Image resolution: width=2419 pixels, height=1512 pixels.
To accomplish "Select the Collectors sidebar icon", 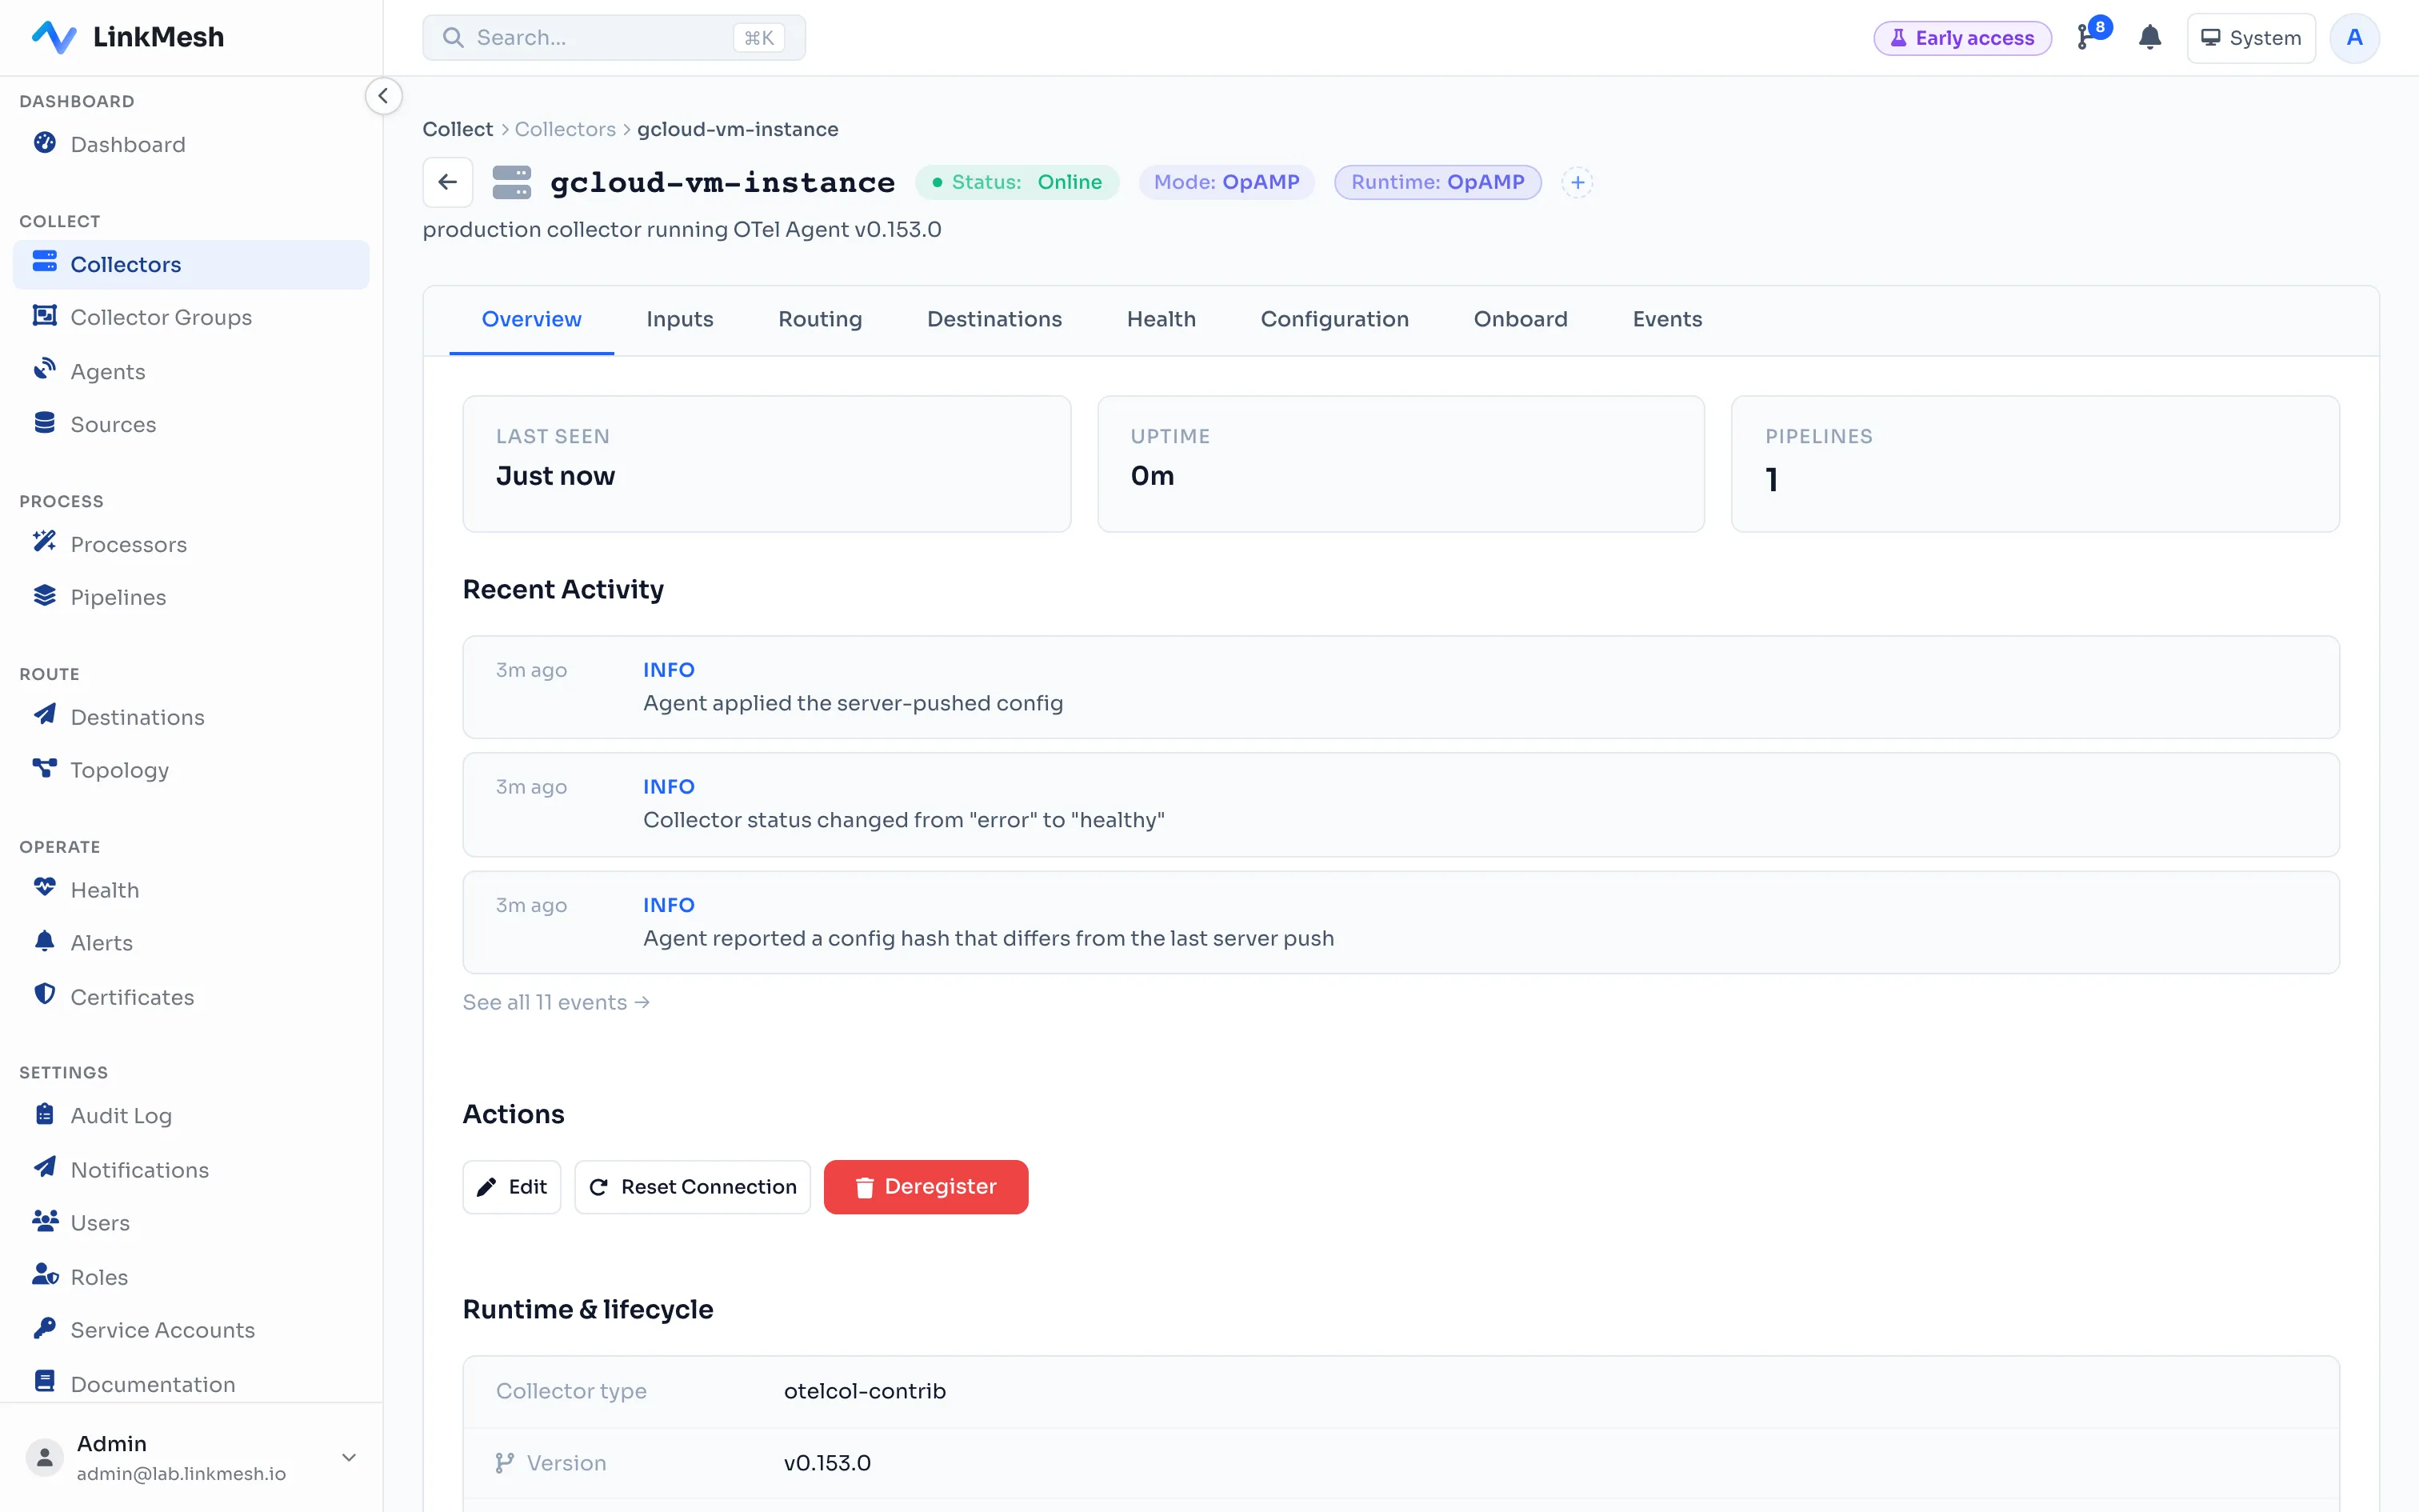I will [45, 262].
